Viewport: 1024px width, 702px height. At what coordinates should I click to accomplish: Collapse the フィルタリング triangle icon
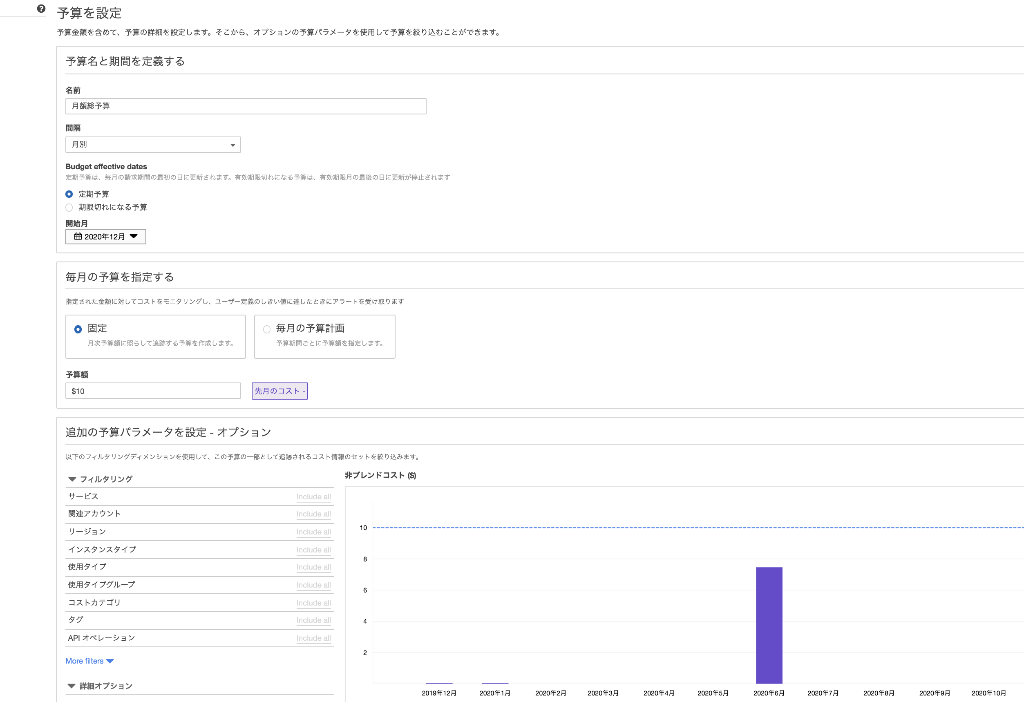72,479
